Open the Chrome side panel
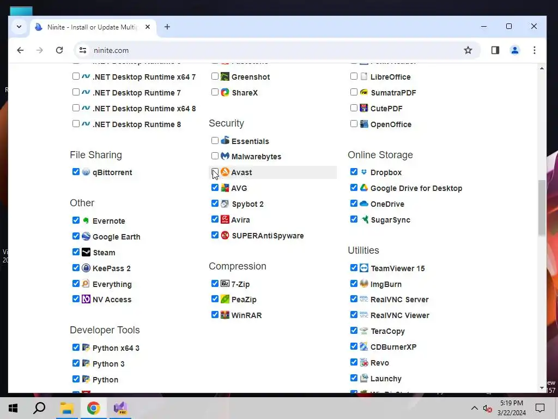The width and height of the screenshot is (558, 419). click(x=495, y=50)
